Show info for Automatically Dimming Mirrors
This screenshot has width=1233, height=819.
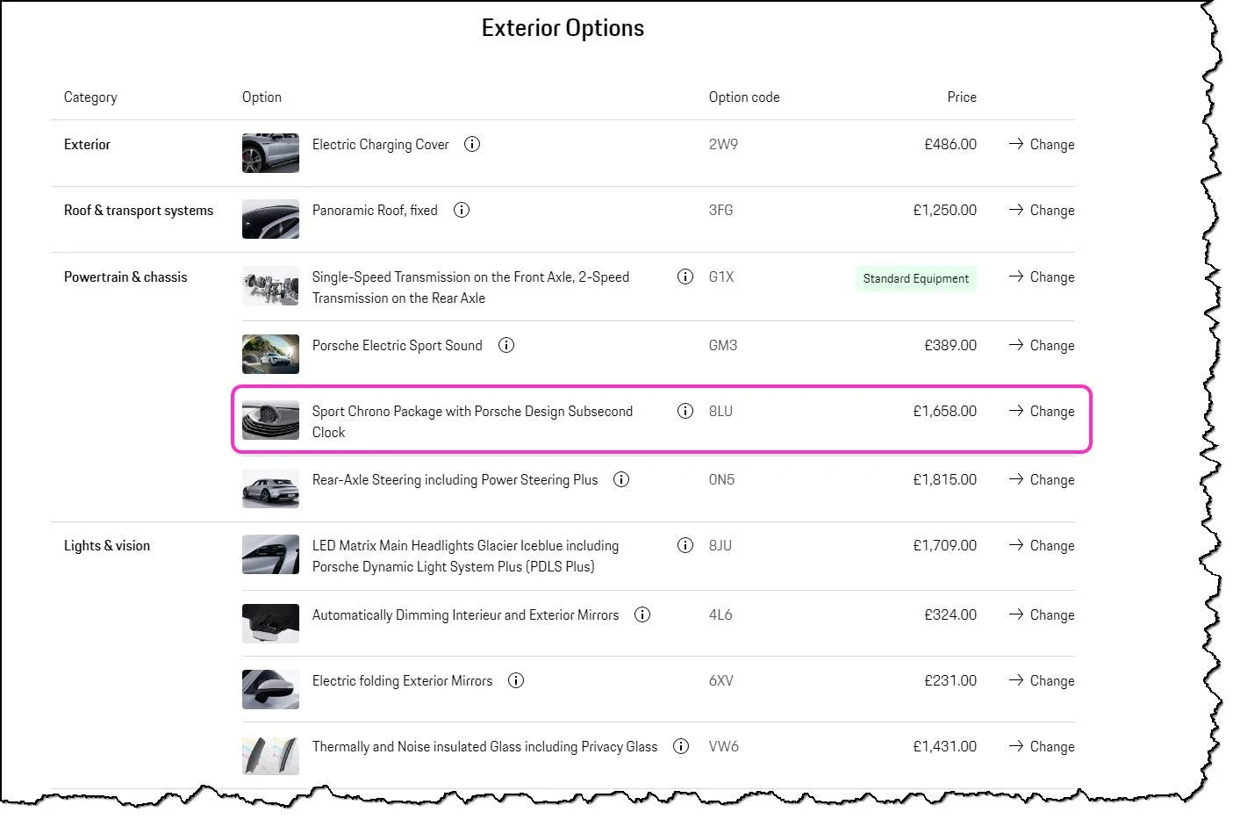coord(642,614)
